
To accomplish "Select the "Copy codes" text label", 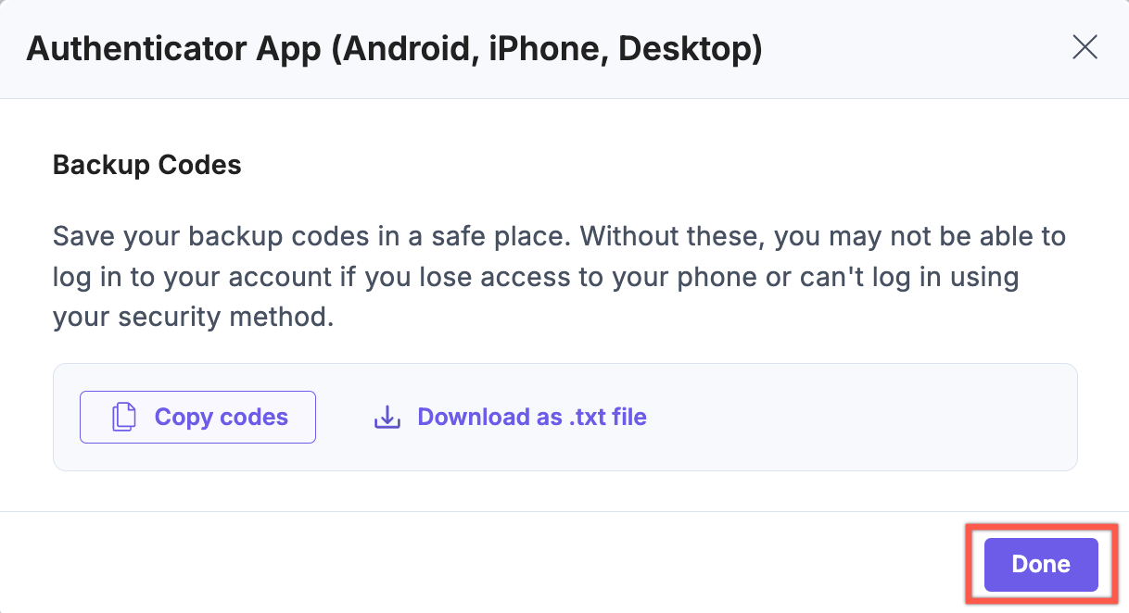I will tap(222, 418).
